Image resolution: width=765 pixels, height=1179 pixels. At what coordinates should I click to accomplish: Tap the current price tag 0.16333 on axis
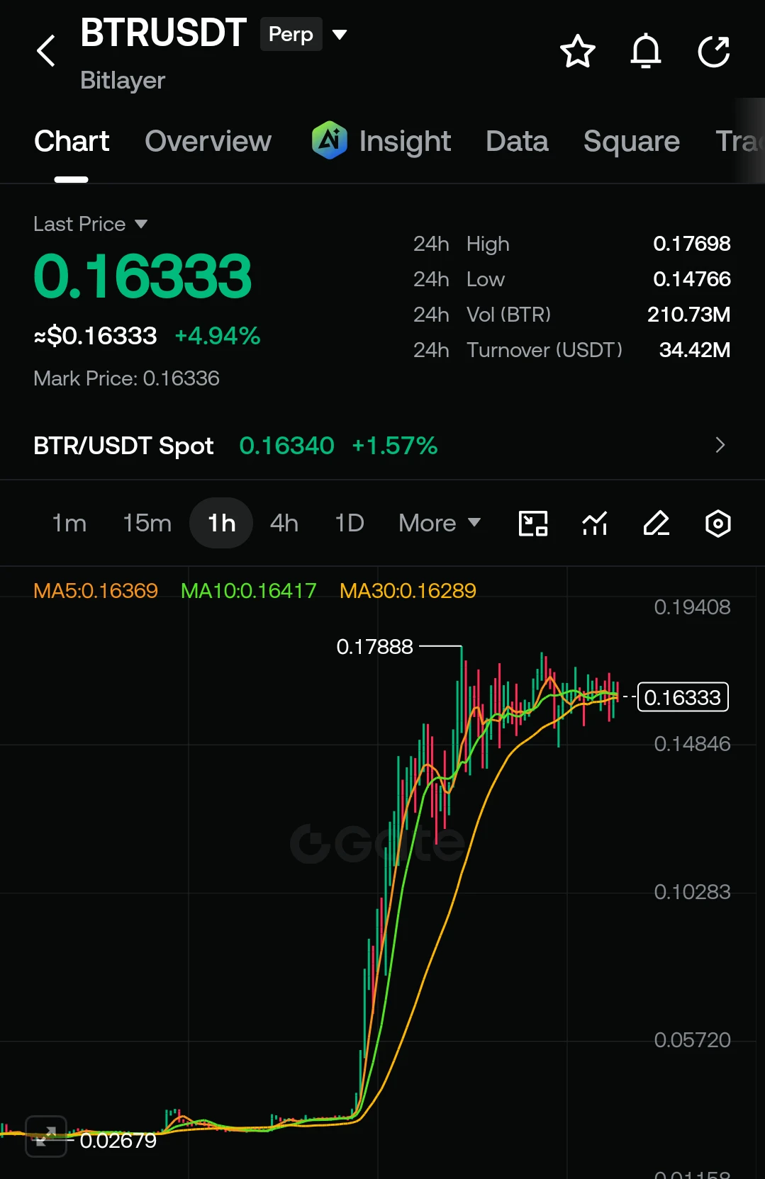click(683, 697)
